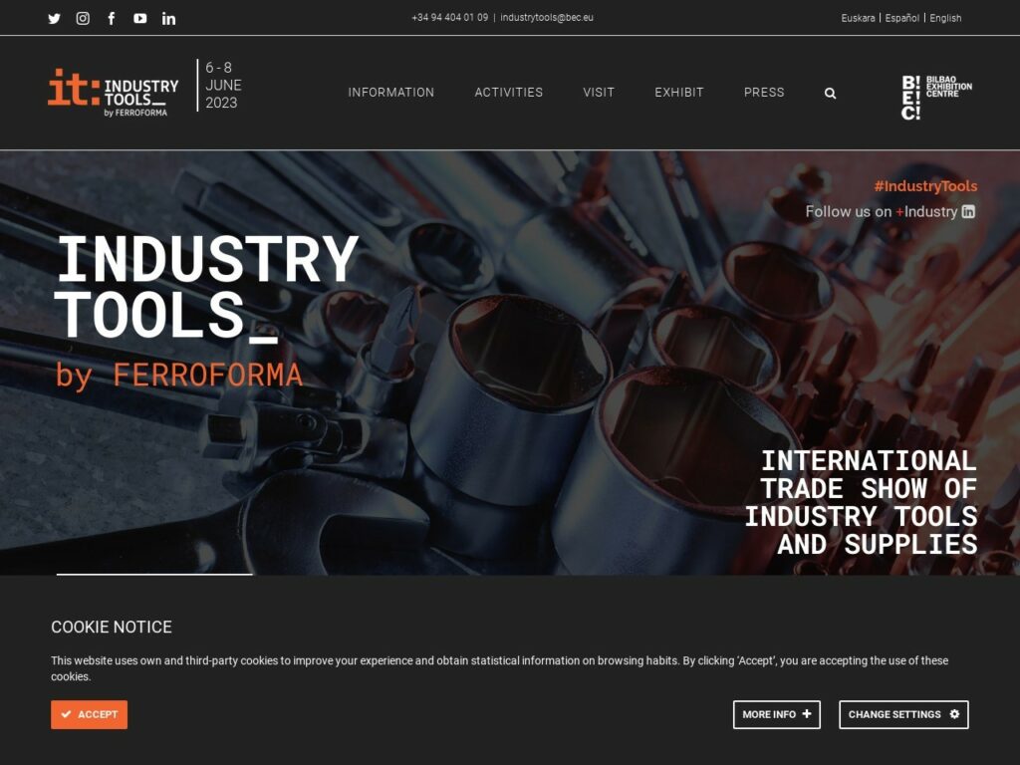
Task: Open the Instagram icon in top bar
Action: coord(83,18)
